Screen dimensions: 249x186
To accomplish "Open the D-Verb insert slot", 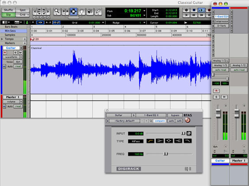I will [222, 26].
